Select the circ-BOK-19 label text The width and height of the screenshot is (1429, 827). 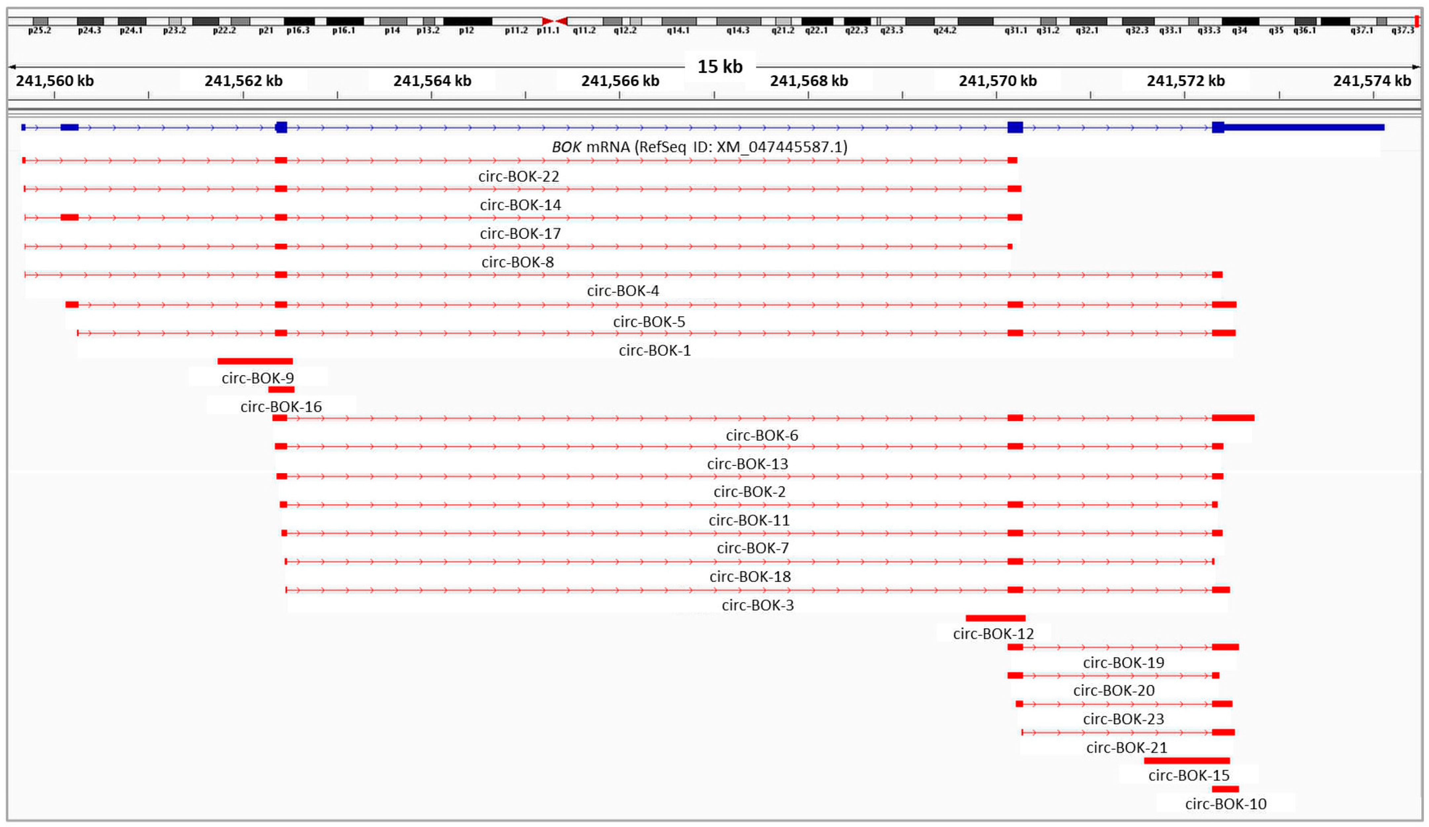click(x=1123, y=662)
